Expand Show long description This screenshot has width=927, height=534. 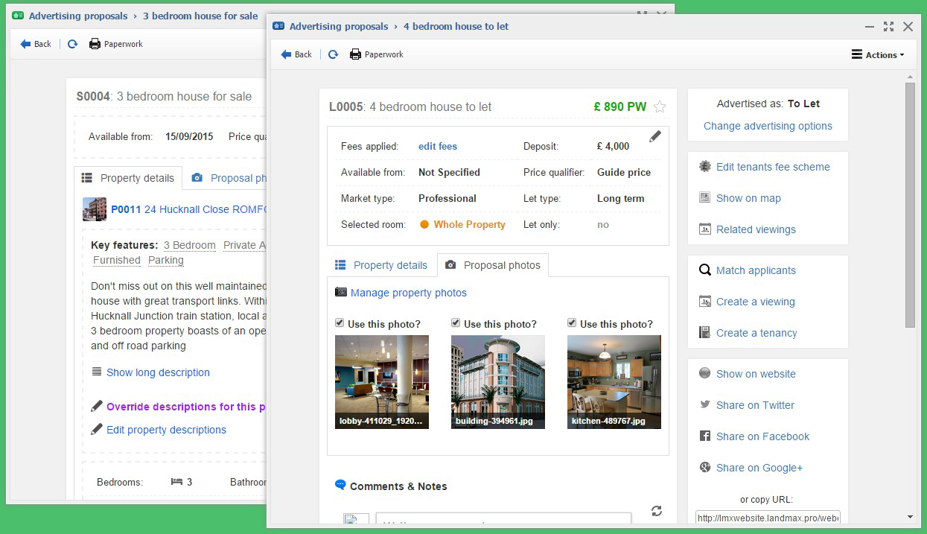pyautogui.click(x=158, y=372)
